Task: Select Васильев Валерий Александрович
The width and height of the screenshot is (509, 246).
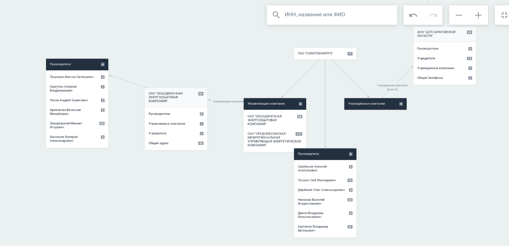Action: pos(77,139)
